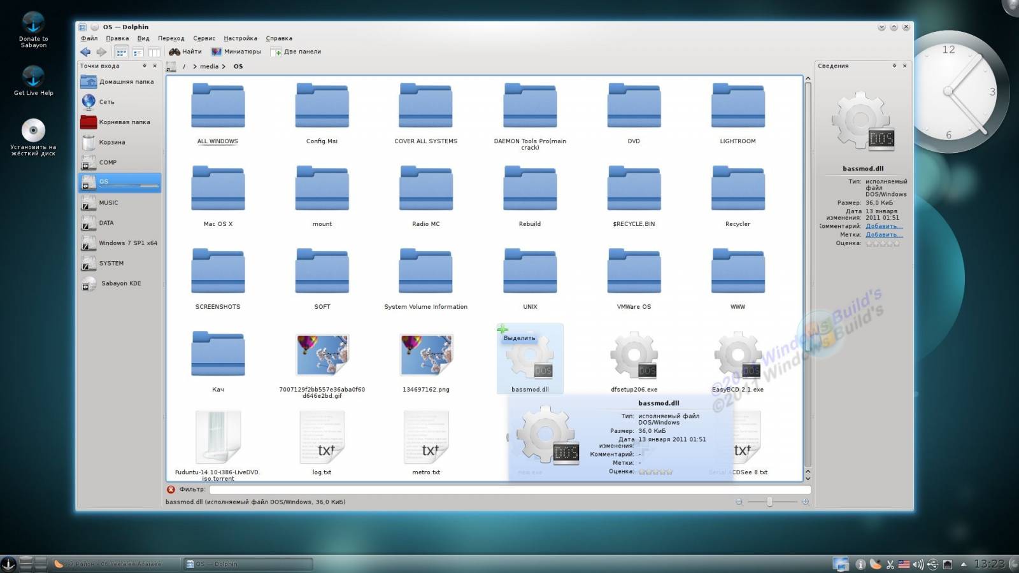Undock the Точки входа panel
The height and width of the screenshot is (573, 1019).
tap(145, 66)
